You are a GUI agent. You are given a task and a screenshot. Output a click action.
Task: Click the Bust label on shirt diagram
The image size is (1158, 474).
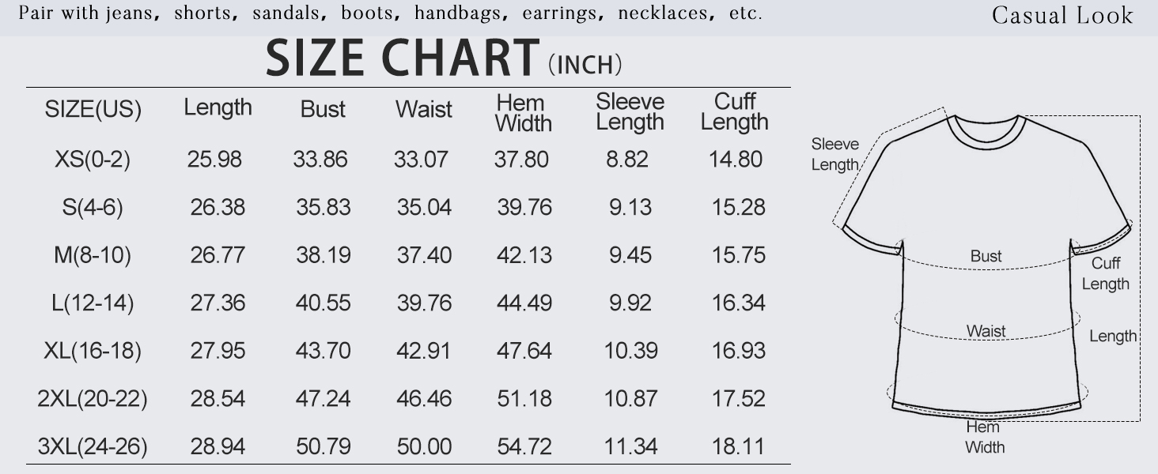click(986, 256)
